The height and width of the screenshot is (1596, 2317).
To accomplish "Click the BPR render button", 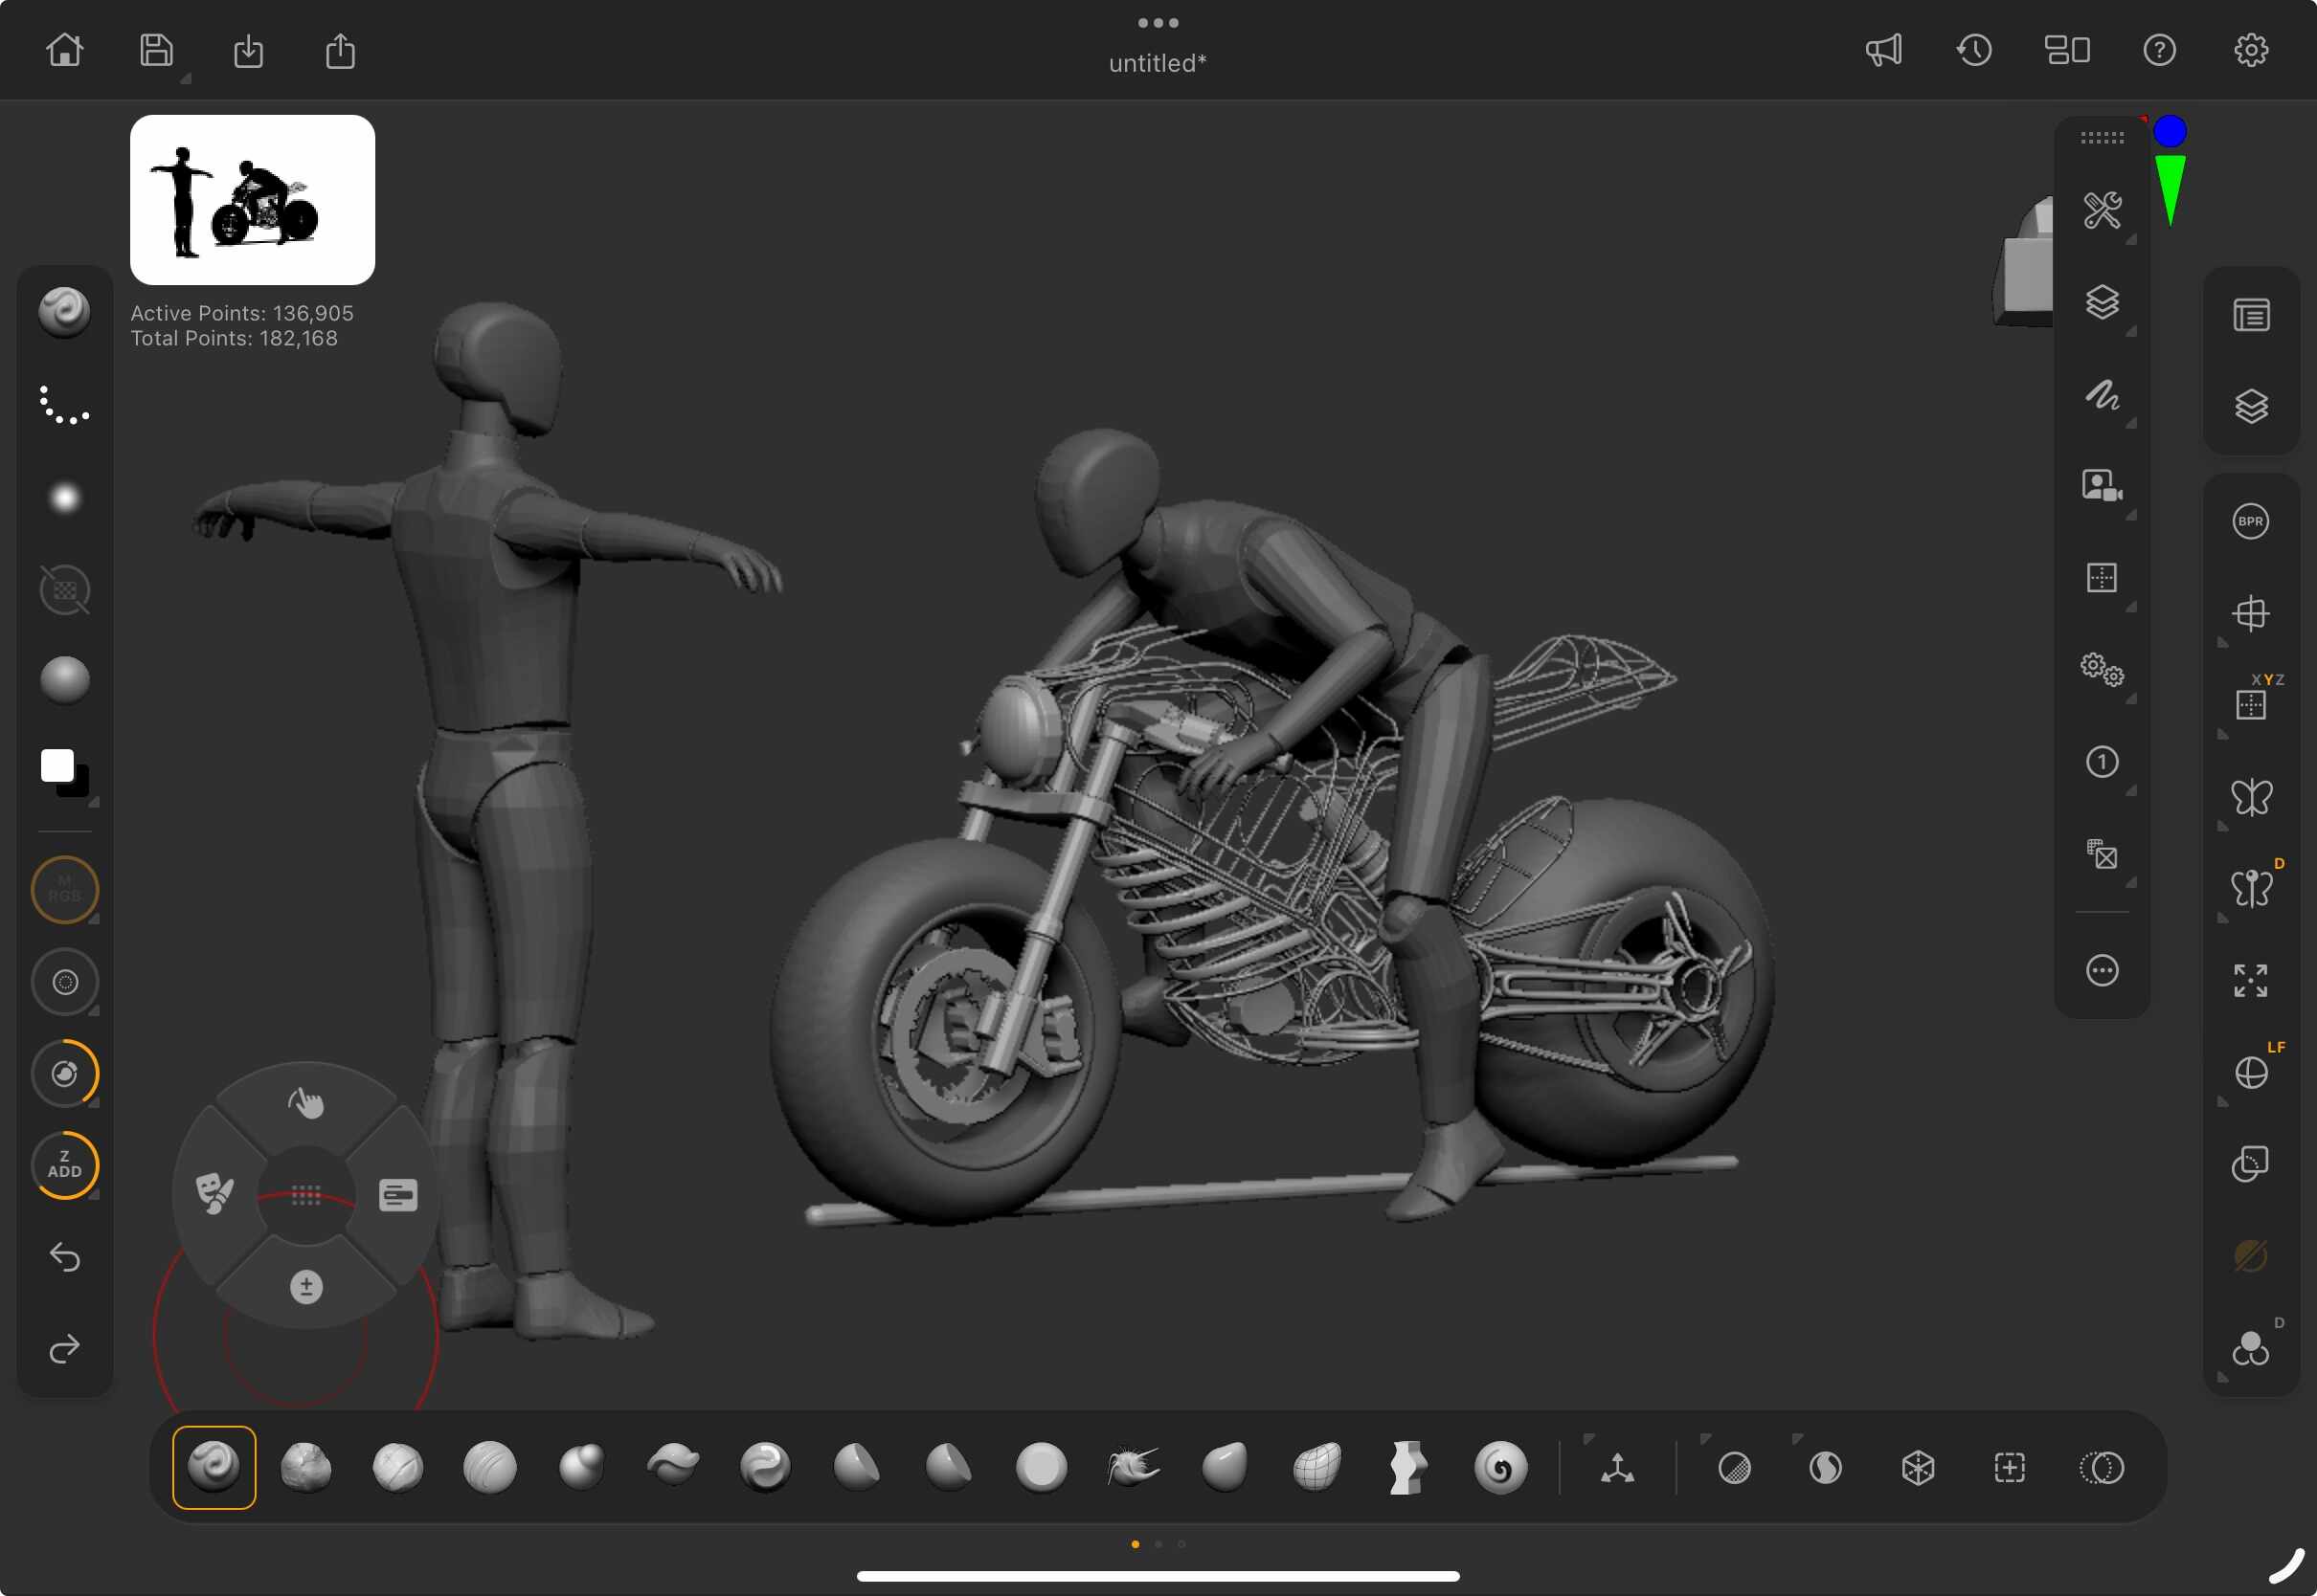I will click(x=2250, y=521).
